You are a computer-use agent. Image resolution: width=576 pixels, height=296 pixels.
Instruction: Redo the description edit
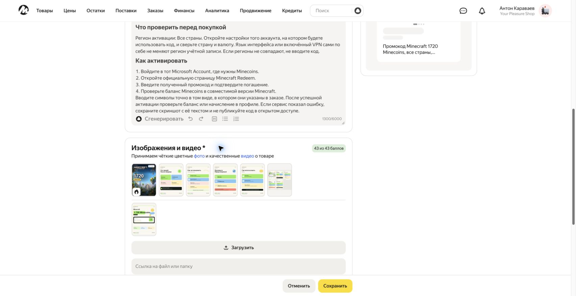(x=201, y=119)
